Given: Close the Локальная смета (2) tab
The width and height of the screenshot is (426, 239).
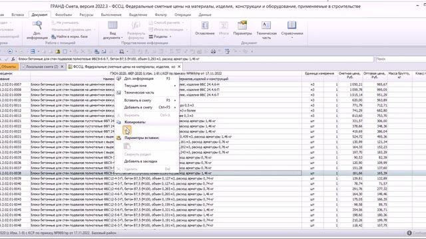Looking at the screenshot, I should [x=62, y=66].
